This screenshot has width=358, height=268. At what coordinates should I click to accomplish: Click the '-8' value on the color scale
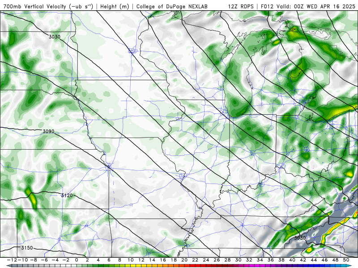click(x=34, y=260)
